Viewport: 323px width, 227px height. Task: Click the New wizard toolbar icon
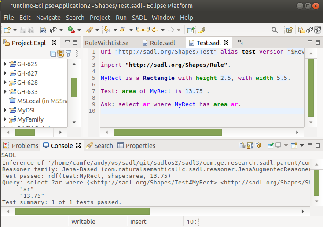point(7,30)
